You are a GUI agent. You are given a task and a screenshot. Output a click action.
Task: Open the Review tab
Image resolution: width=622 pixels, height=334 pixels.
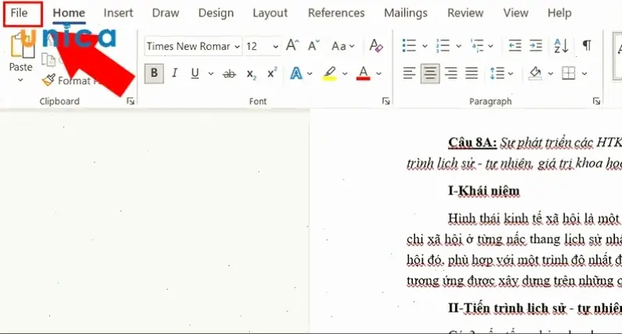pos(465,13)
